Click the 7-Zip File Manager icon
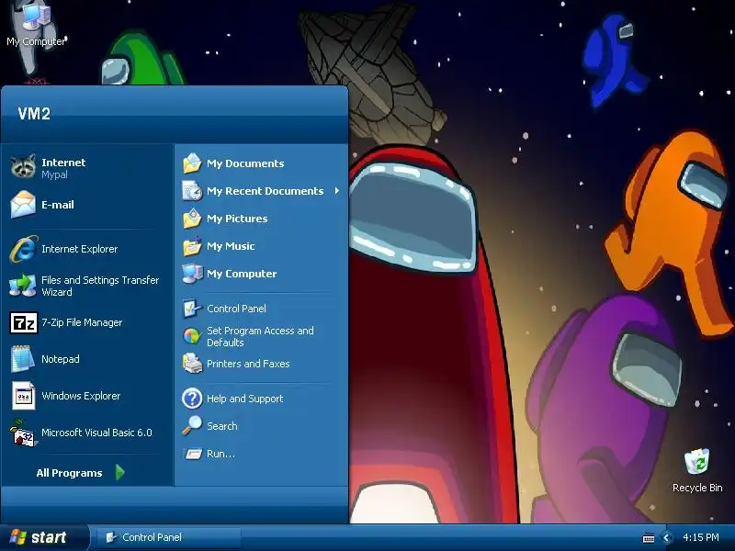Viewport: 735px width, 551px height. (x=24, y=323)
